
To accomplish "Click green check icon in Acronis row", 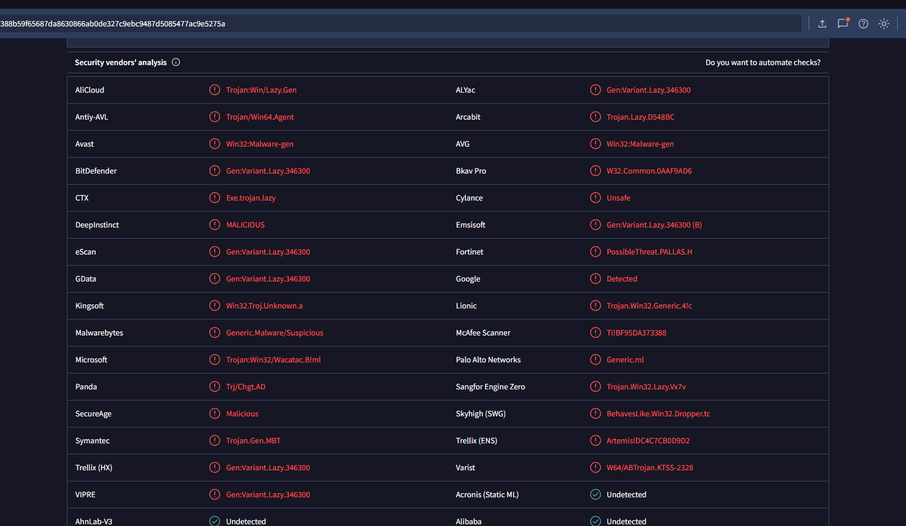I will [x=596, y=494].
